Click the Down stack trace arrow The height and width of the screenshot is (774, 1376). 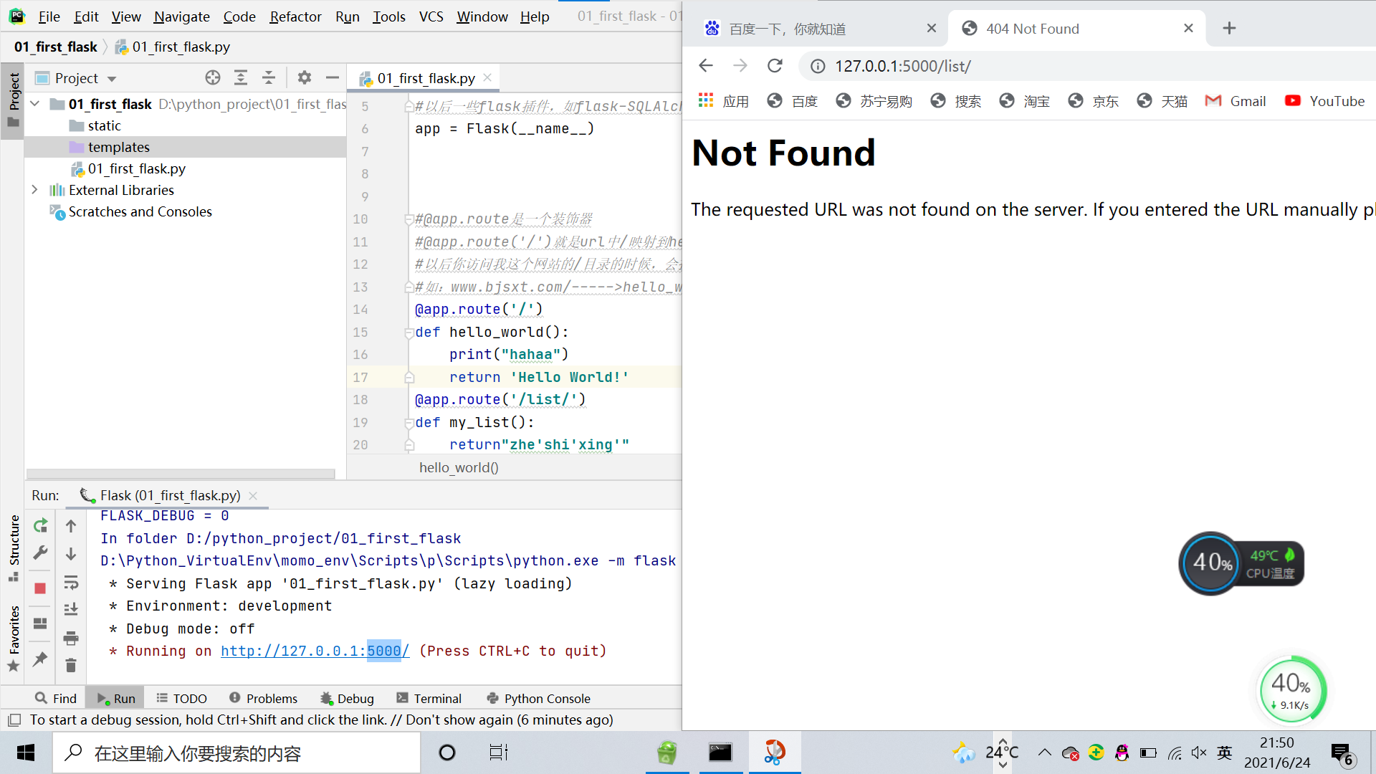click(x=71, y=554)
